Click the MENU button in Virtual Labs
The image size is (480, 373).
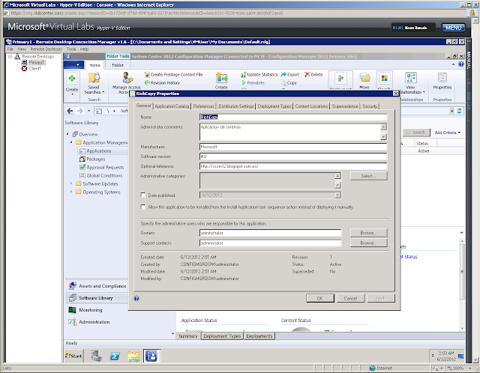pos(453,28)
